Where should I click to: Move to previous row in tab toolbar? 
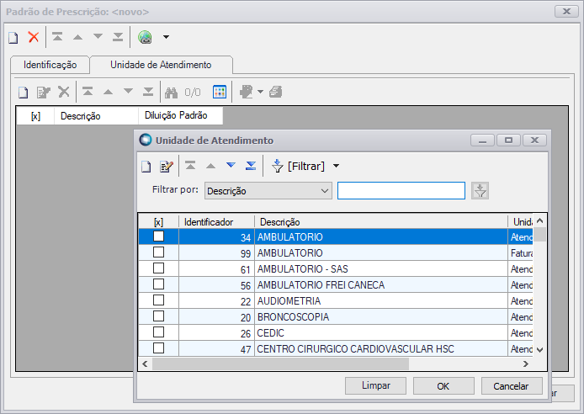coord(108,92)
